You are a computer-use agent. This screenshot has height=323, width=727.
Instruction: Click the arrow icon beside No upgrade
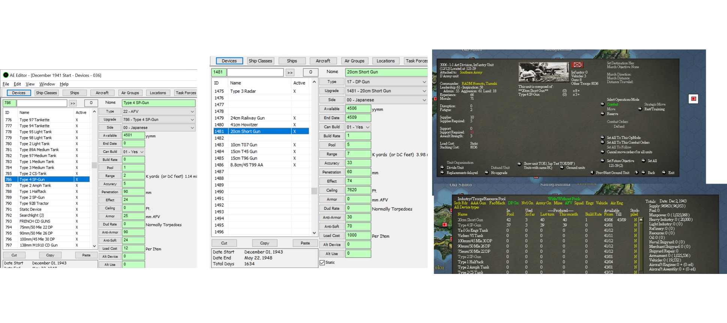[x=486, y=172]
